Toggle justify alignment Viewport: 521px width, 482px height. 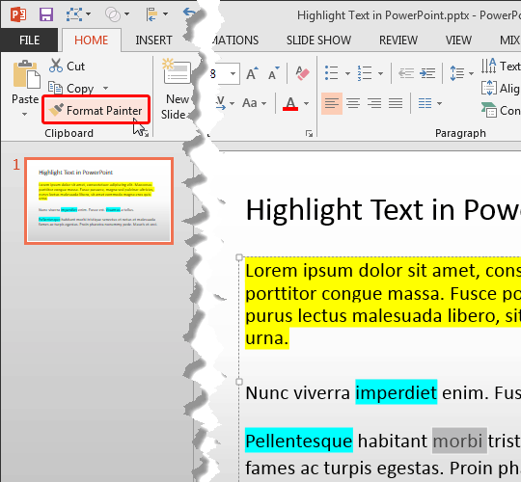[x=396, y=103]
